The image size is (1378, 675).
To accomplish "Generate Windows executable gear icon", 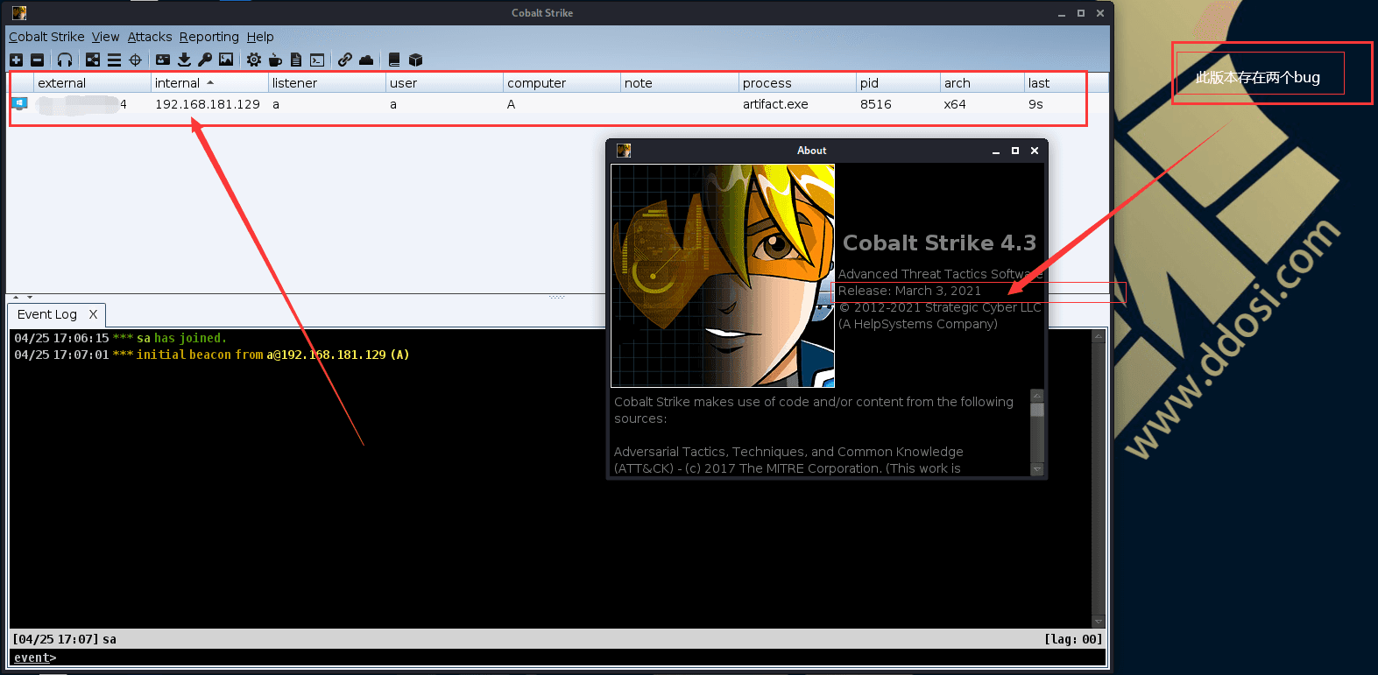I will [x=254, y=60].
